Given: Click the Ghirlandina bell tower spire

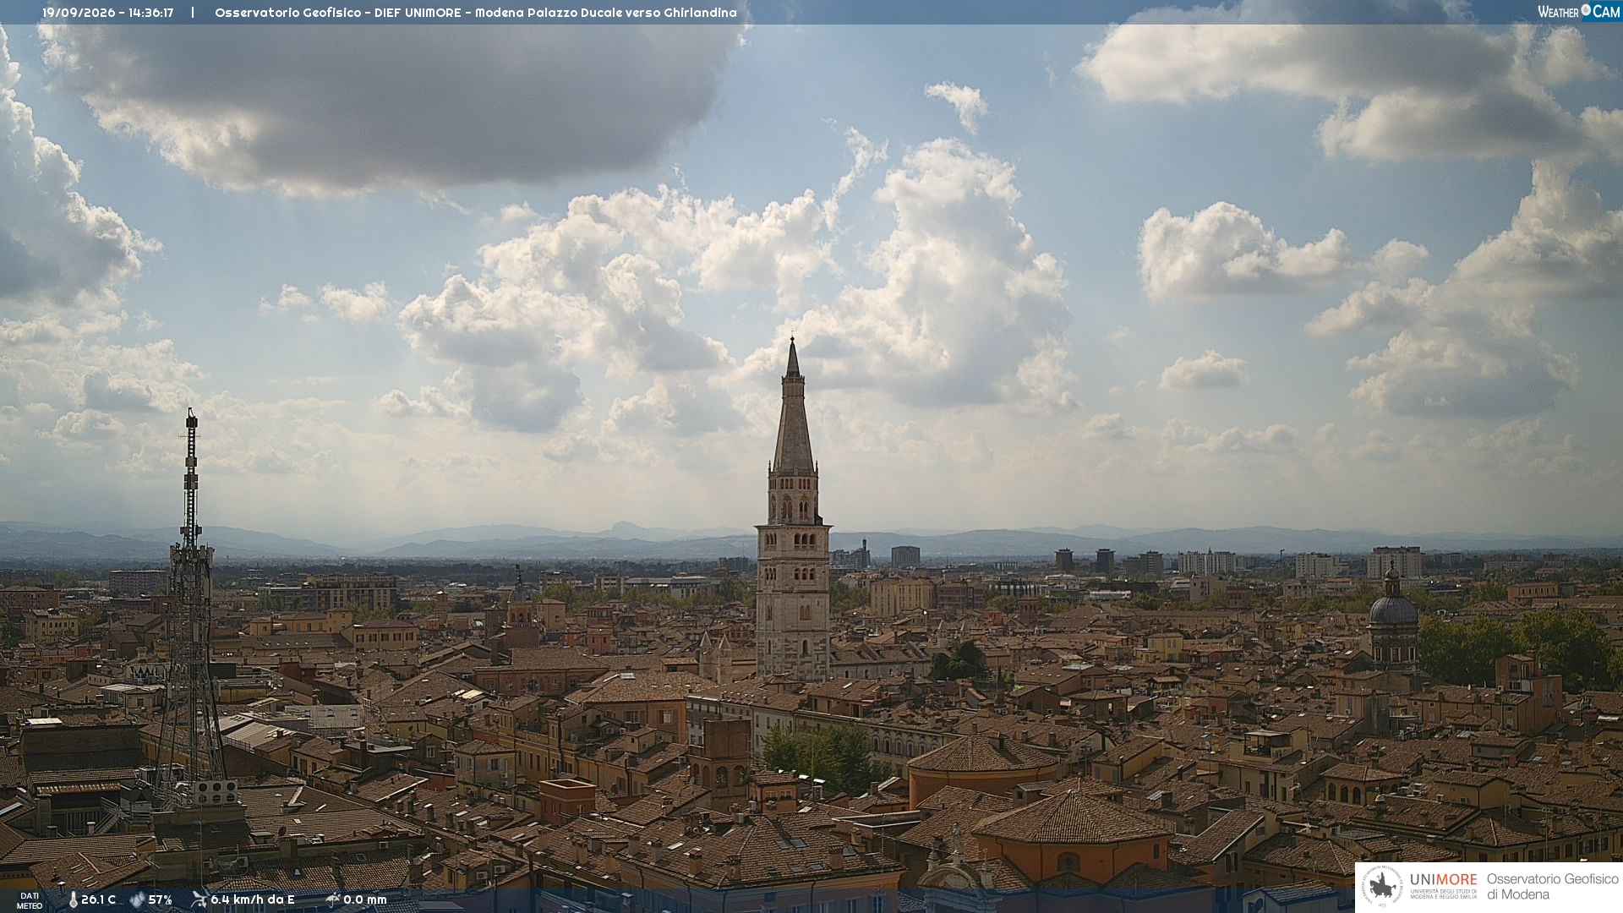Looking at the screenshot, I should tap(793, 404).
